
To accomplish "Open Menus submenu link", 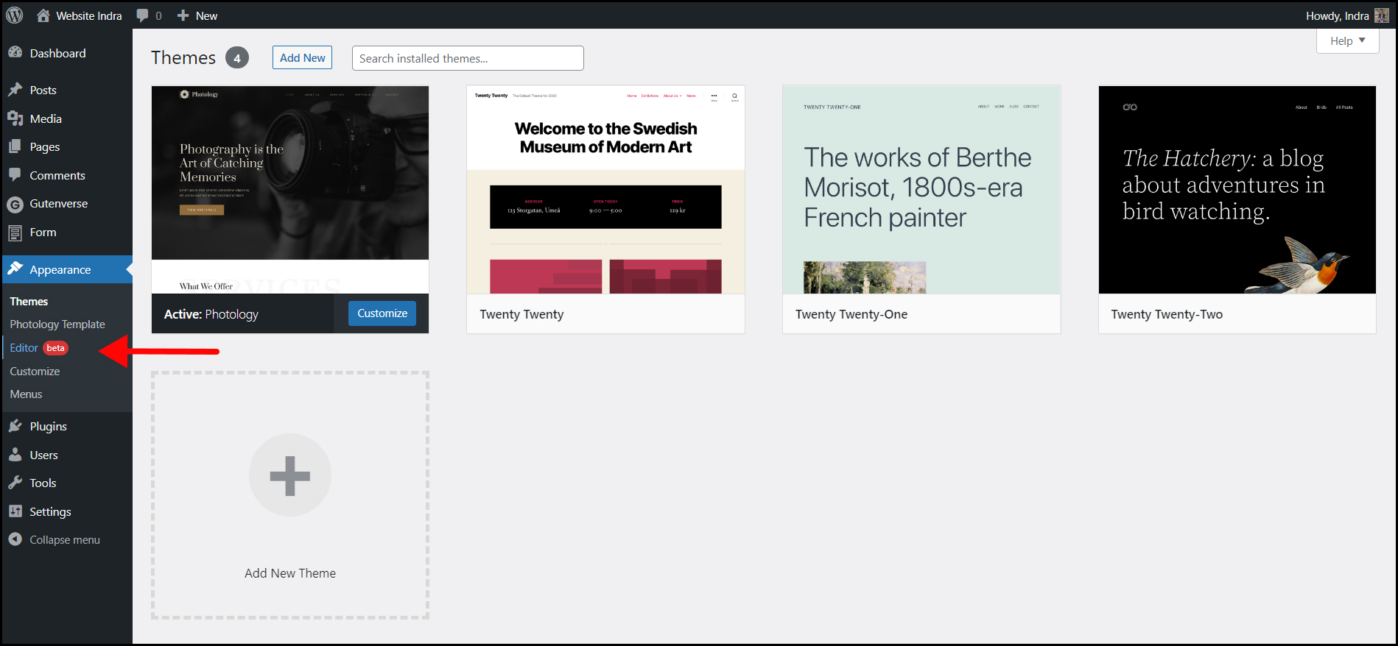I will [26, 394].
